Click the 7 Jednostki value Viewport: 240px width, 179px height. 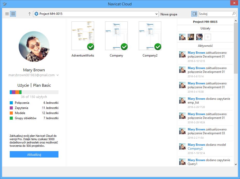pyautogui.click(x=51, y=118)
